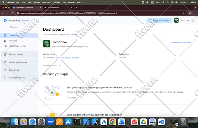The image size is (198, 128).
Task: Open the Tomorrow app switcher
Action: click(x=182, y=20)
